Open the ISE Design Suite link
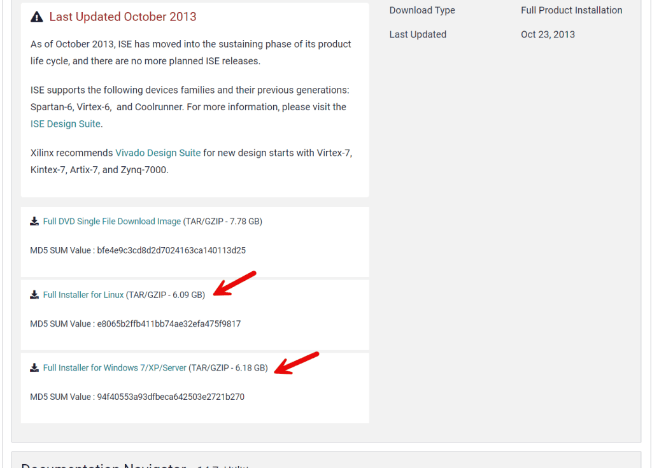 tap(65, 124)
